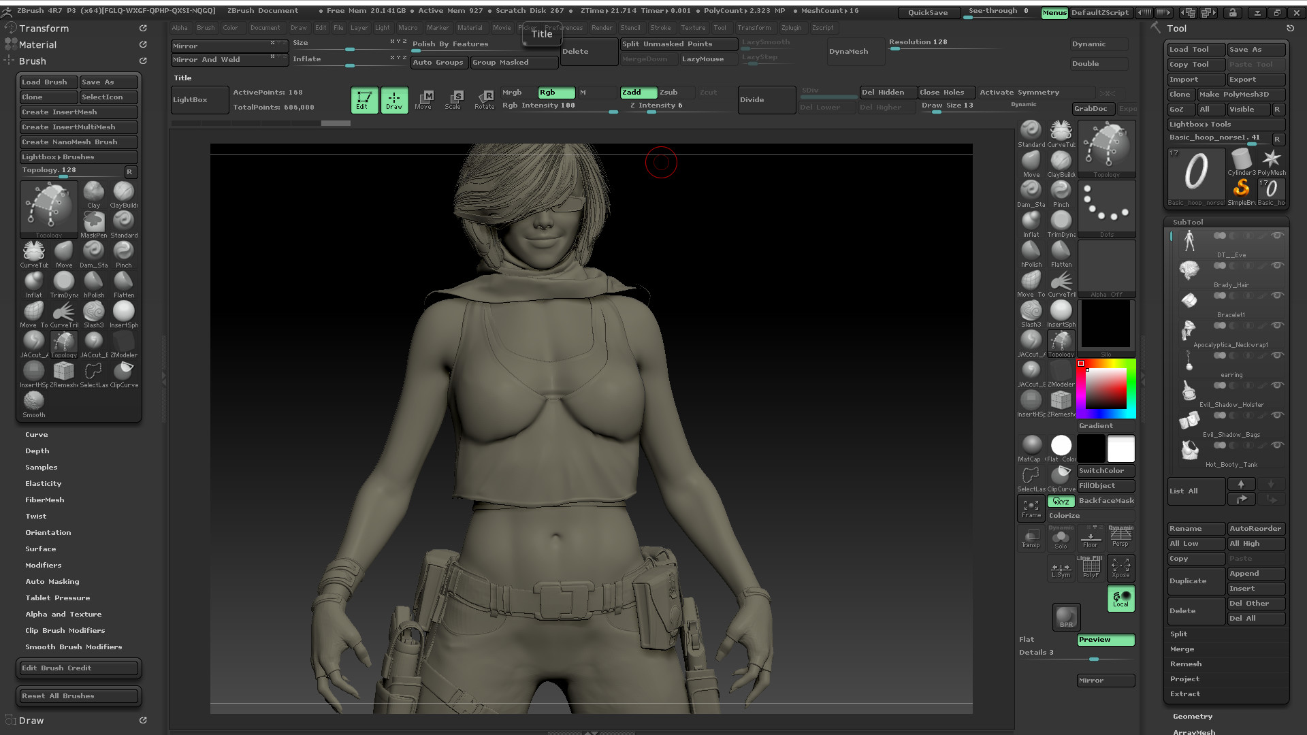The width and height of the screenshot is (1307, 735).
Task: Render with the BPR button
Action: (x=1066, y=617)
